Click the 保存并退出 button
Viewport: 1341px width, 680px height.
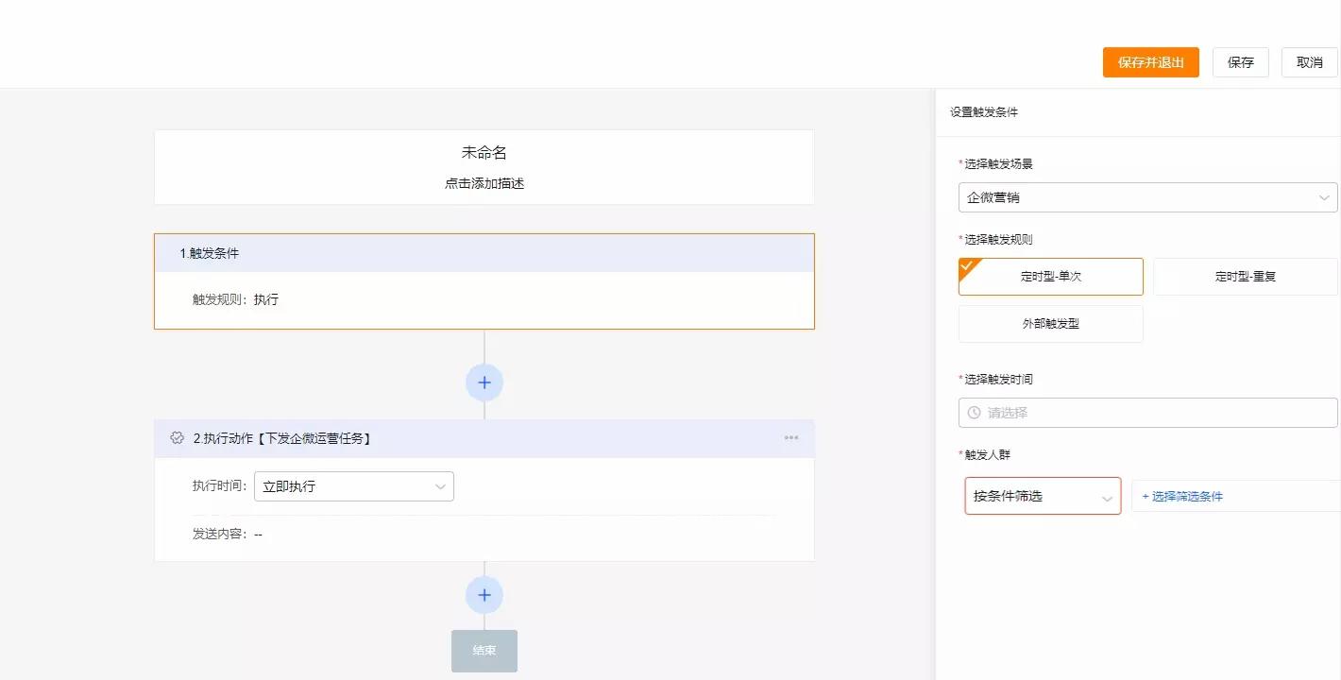click(1150, 62)
